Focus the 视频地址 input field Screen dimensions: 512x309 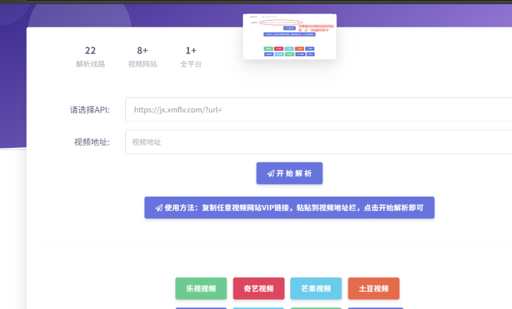coord(319,142)
